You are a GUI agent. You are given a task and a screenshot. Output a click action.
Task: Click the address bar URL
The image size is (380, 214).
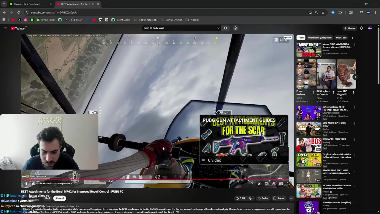(54, 12)
